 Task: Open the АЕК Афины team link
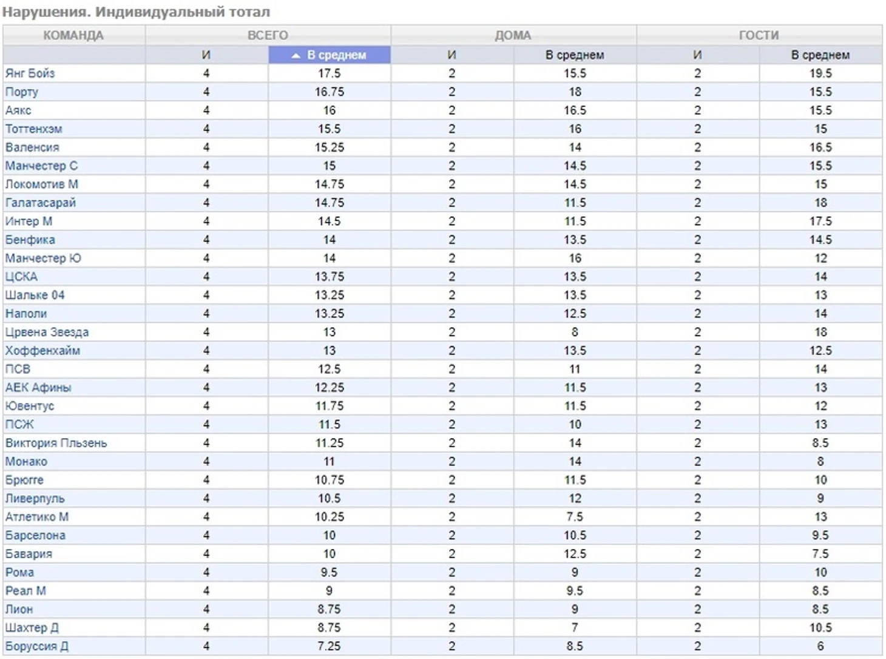38,388
